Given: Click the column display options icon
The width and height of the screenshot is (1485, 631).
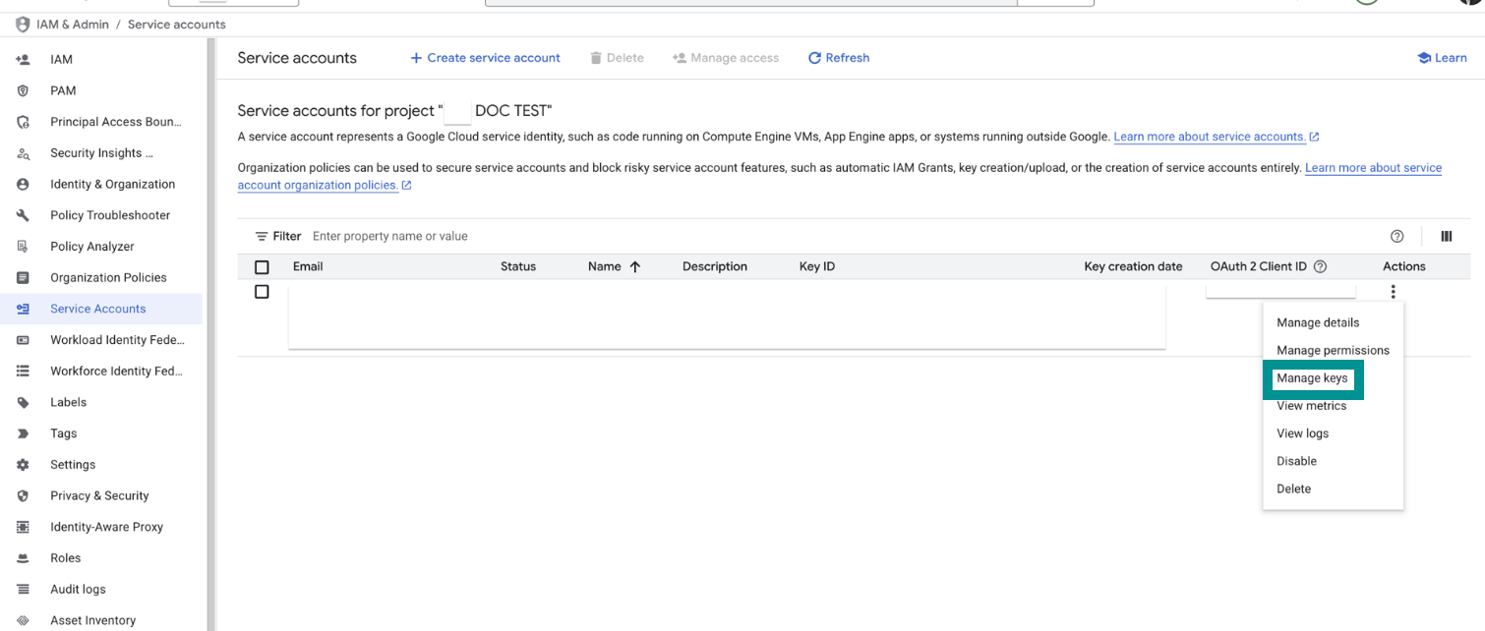Looking at the screenshot, I should 1447,236.
